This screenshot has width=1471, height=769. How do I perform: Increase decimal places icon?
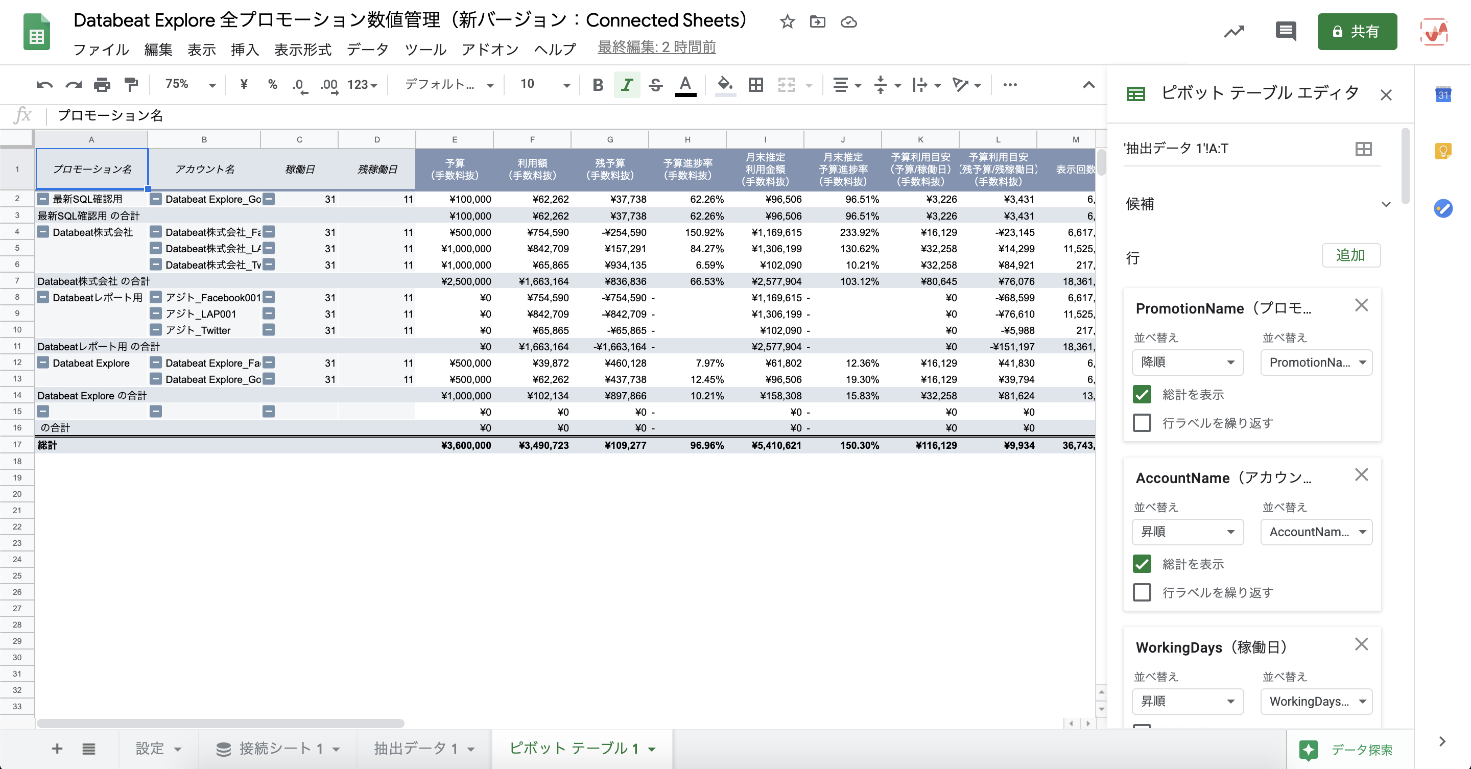point(329,86)
